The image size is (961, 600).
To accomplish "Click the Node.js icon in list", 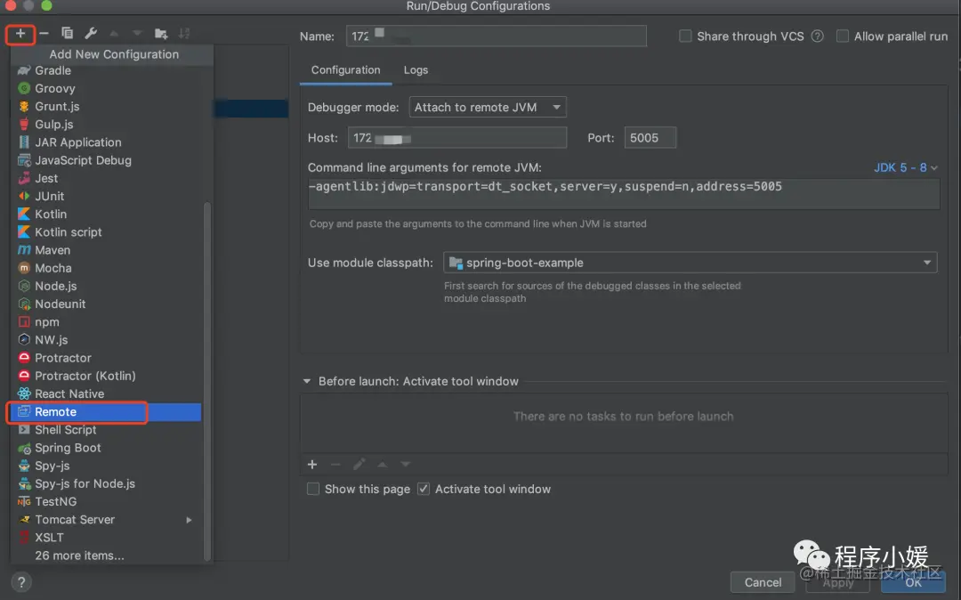I will [24, 287].
